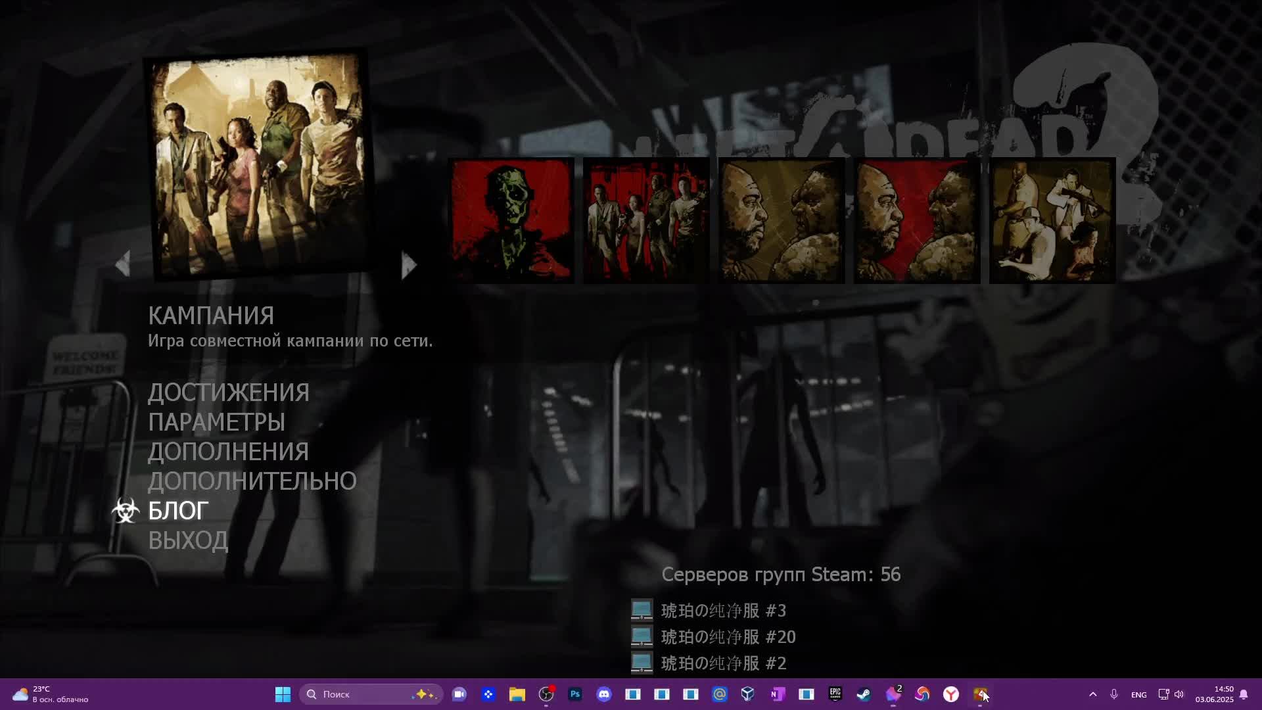This screenshot has height=710, width=1262.
Task: Click computer icon beside server #2
Action: pyautogui.click(x=642, y=663)
